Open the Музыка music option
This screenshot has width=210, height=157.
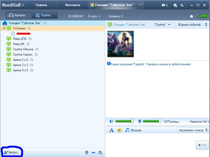tap(133, 130)
